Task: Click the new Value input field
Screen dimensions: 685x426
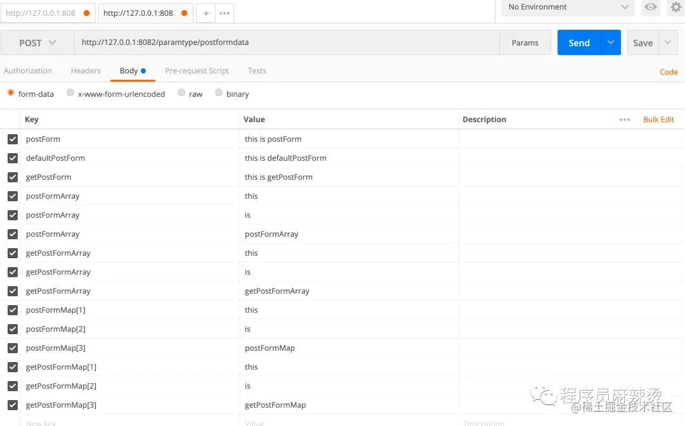Action: [349, 422]
